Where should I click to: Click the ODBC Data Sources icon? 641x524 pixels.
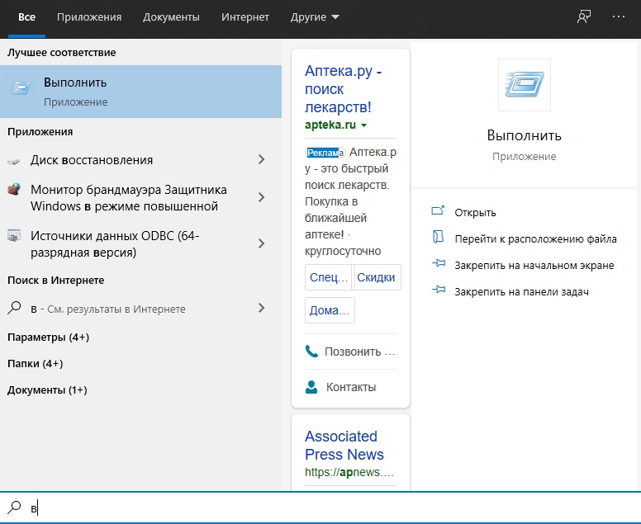[14, 236]
